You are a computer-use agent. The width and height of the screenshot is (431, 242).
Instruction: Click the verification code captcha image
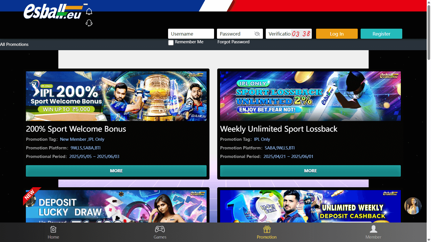coord(301,34)
